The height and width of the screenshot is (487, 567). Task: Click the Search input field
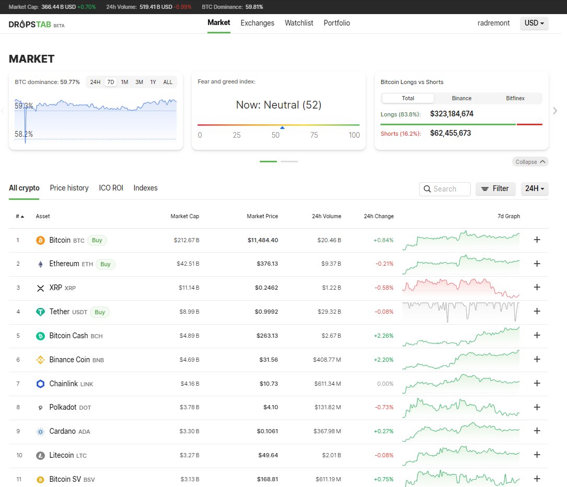pyautogui.click(x=445, y=189)
